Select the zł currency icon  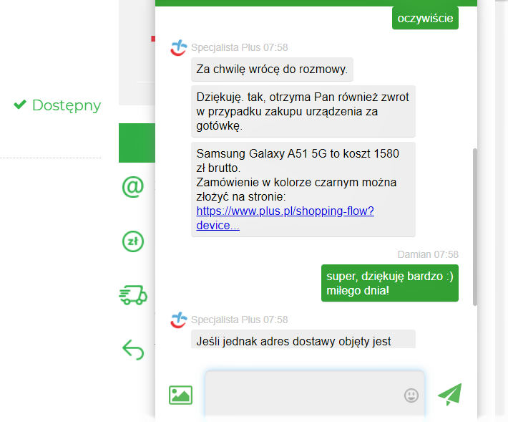(133, 242)
